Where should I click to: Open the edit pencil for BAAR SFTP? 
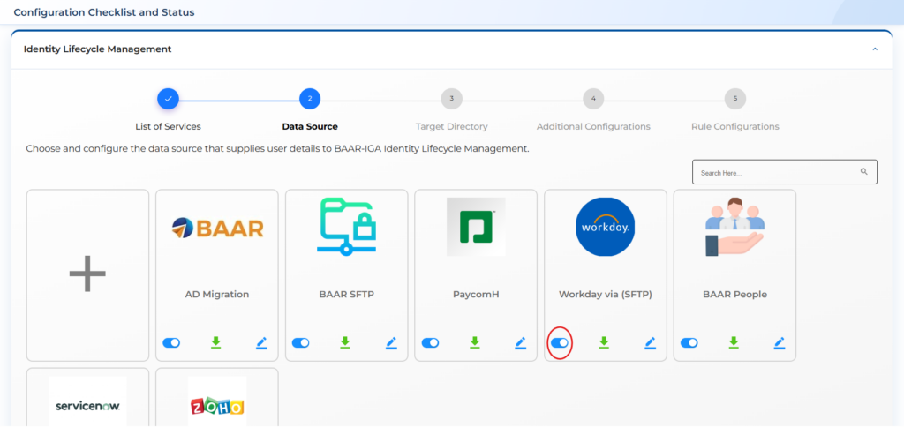coord(391,343)
